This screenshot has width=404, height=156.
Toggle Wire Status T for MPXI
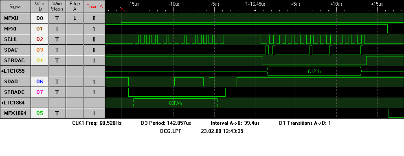coord(57,29)
